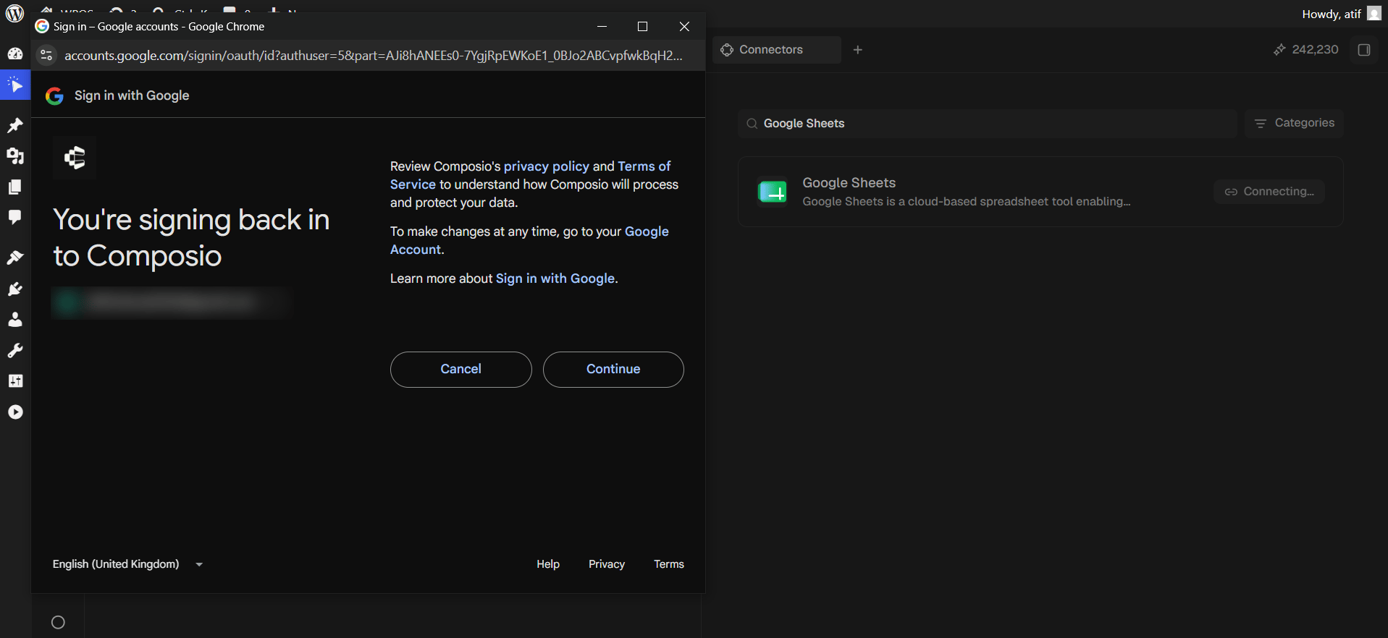Click the Google Sheets connector title
Image resolution: width=1388 pixels, height=638 pixels.
click(x=849, y=183)
